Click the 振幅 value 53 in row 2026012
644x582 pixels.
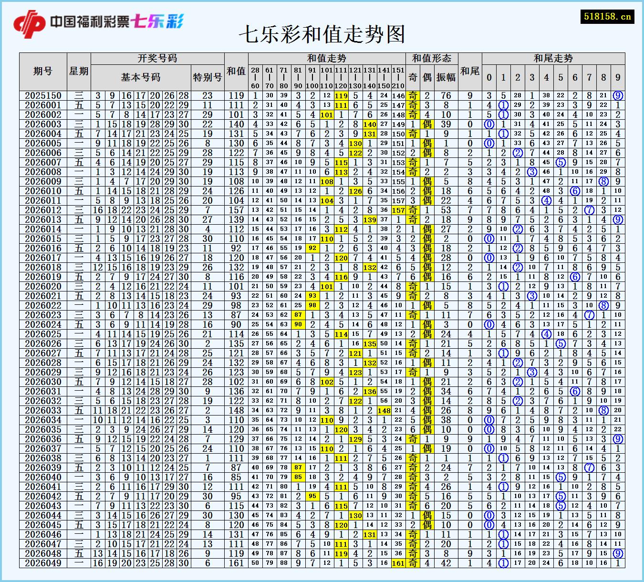(446, 210)
